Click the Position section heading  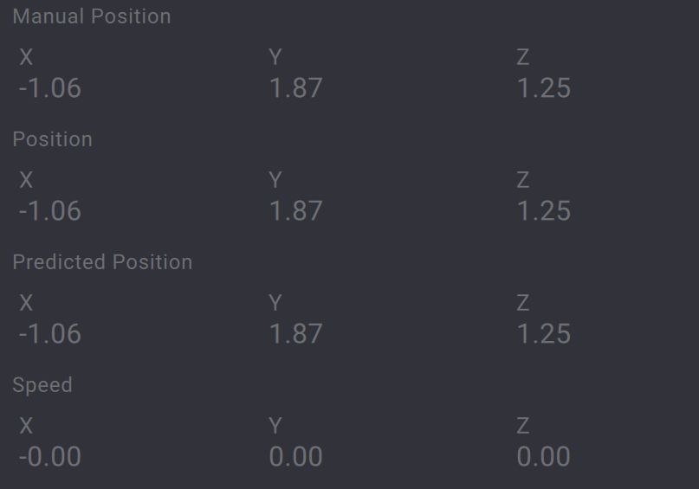[x=52, y=139]
